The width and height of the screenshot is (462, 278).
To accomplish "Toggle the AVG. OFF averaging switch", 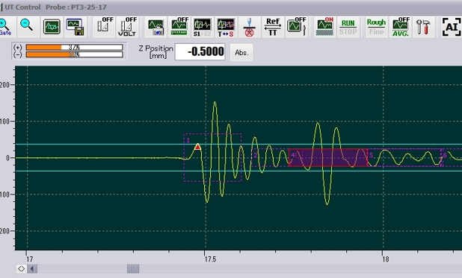I will 401,27.
